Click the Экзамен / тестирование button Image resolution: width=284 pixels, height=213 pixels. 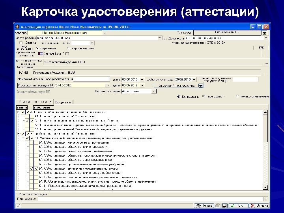176,86
